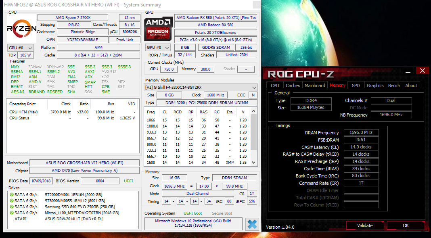Click status icon beside Micron_1100 drive

(x=11, y=213)
